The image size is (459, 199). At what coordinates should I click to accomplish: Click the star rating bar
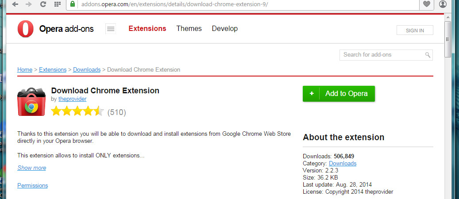click(x=77, y=112)
